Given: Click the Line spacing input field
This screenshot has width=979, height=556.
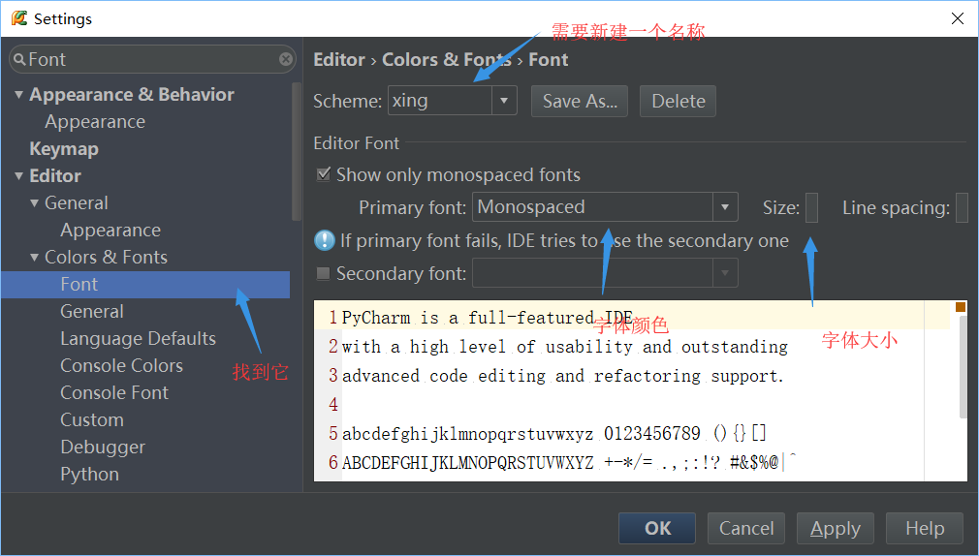Looking at the screenshot, I should 963,207.
